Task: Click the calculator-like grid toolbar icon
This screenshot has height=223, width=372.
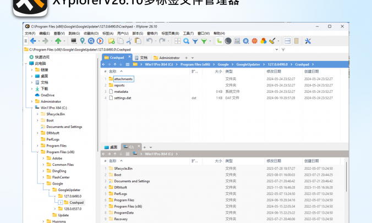Action: click(237, 41)
